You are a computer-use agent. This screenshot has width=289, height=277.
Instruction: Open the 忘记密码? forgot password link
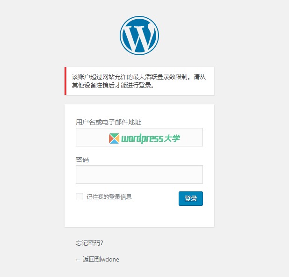pyautogui.click(x=89, y=243)
